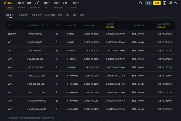Switch to the U本位合约 tab

(24, 15)
